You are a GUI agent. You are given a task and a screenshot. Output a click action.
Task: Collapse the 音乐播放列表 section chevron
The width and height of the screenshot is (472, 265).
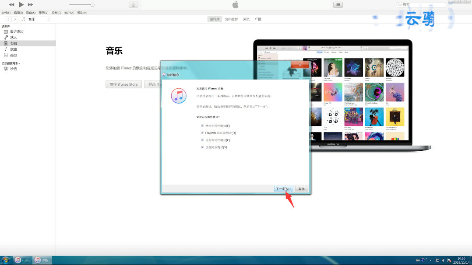(x=19, y=63)
